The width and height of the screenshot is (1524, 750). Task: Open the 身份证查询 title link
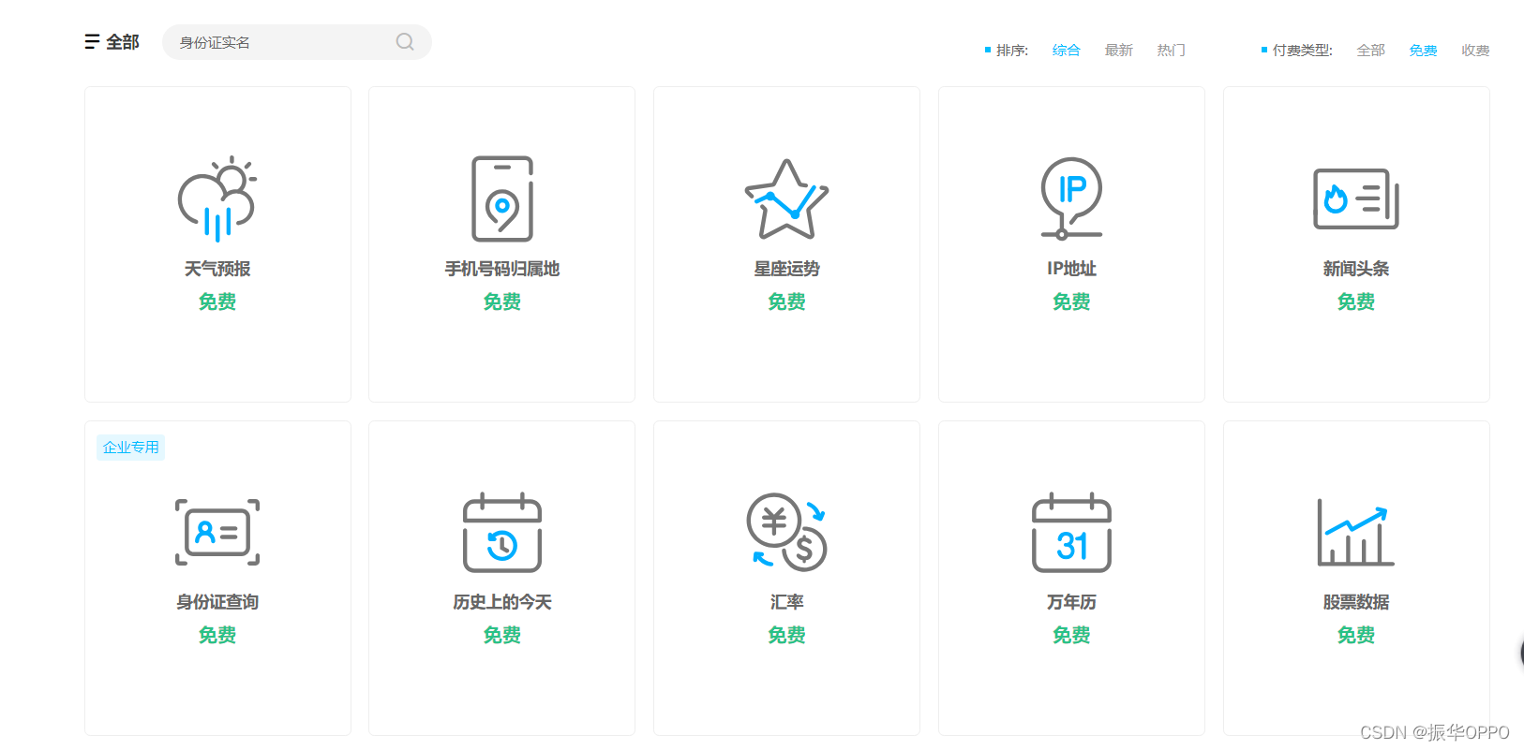pyautogui.click(x=217, y=602)
